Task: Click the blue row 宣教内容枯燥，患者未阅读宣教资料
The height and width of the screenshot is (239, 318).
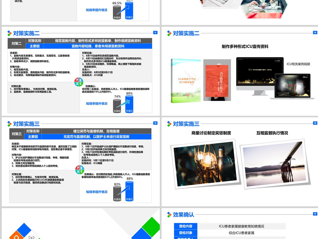Action: click(x=98, y=46)
